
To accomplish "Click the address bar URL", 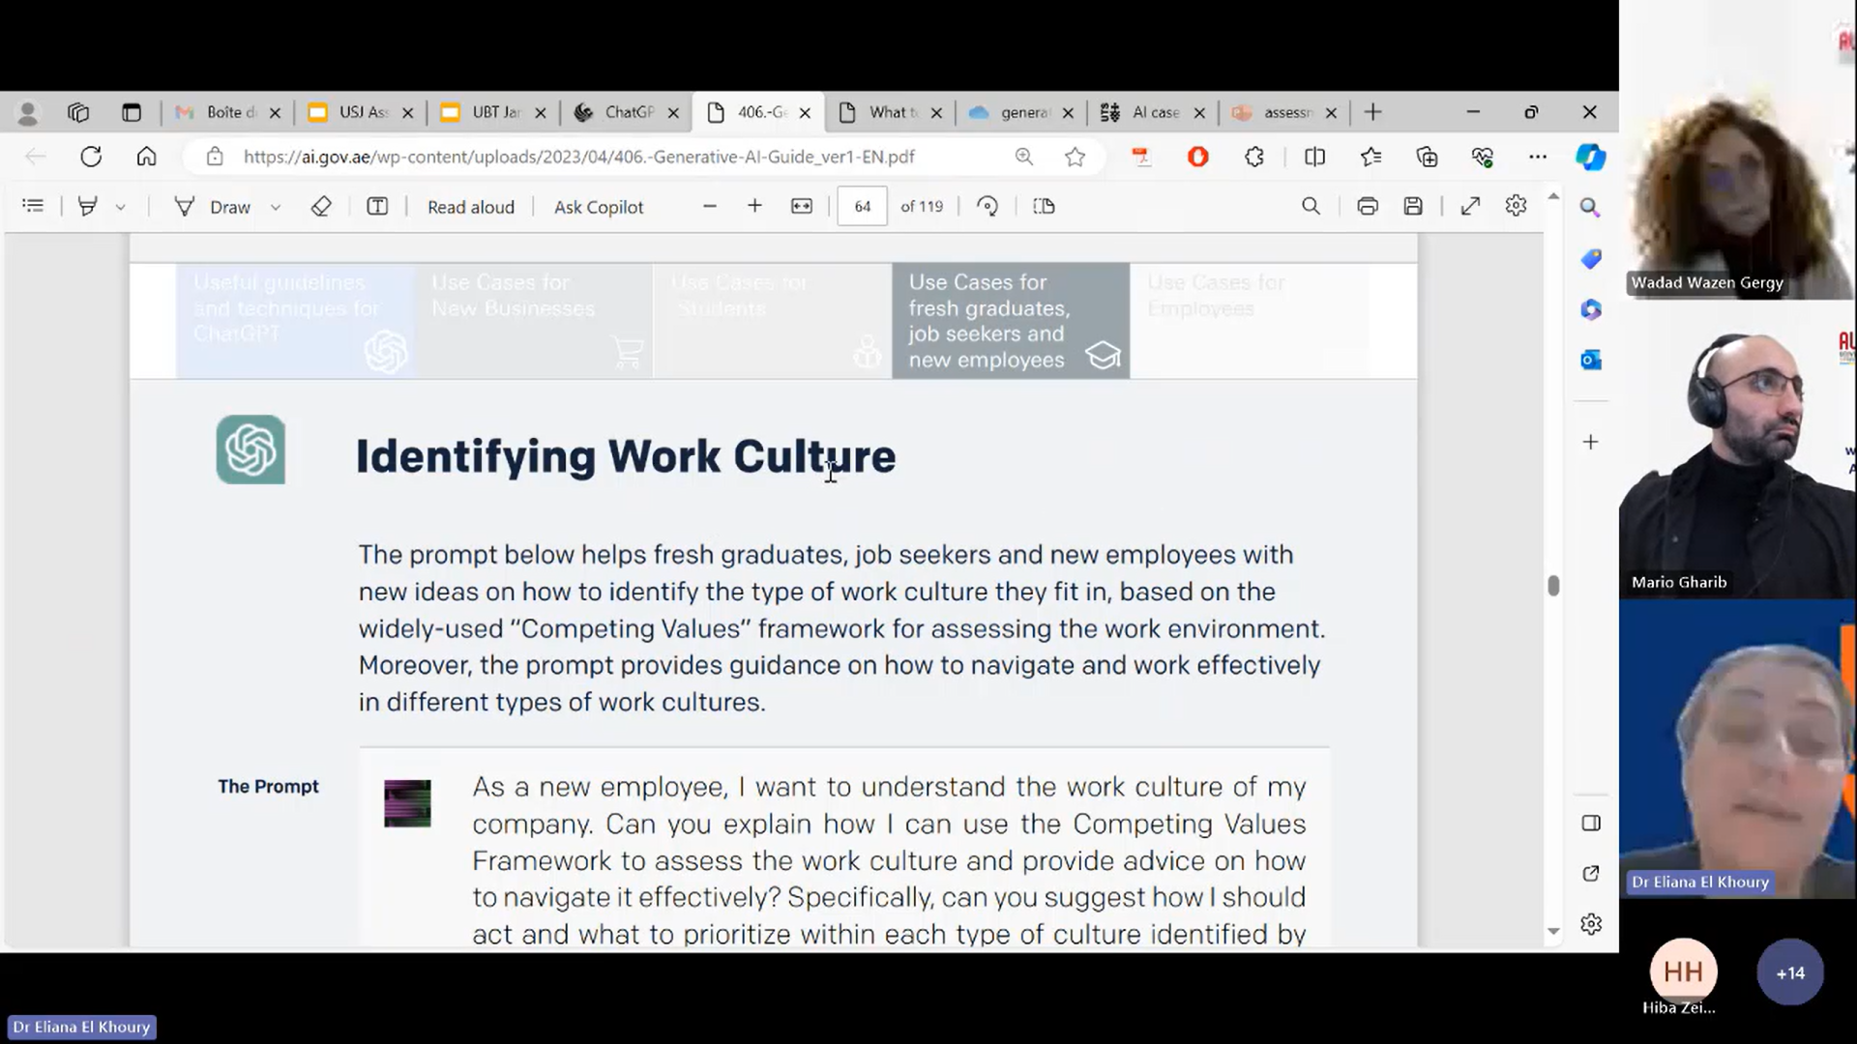I will click(578, 157).
